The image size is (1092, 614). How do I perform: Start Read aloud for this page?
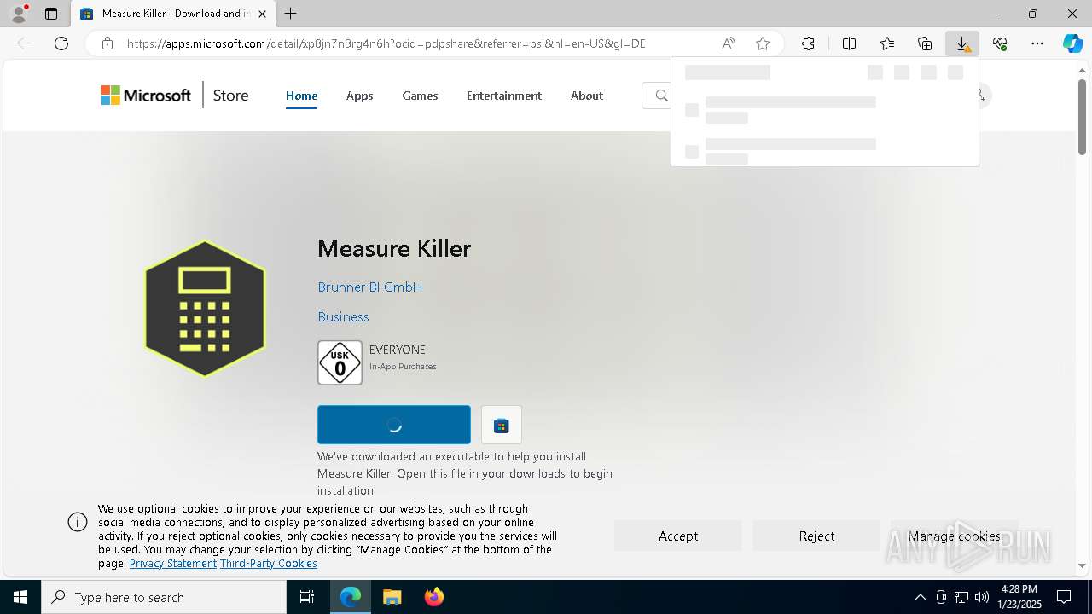click(729, 43)
